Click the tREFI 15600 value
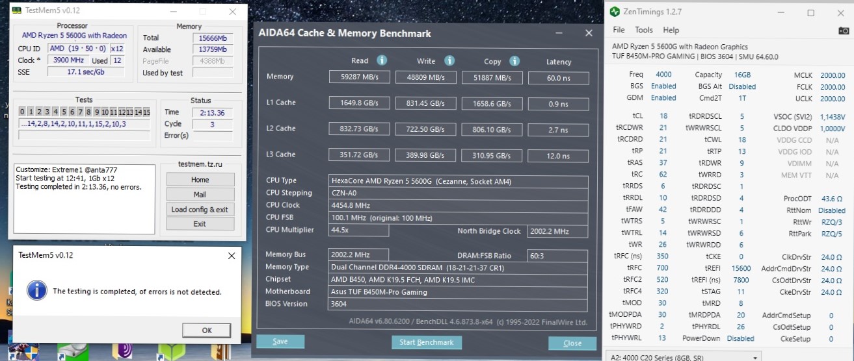 (741, 268)
